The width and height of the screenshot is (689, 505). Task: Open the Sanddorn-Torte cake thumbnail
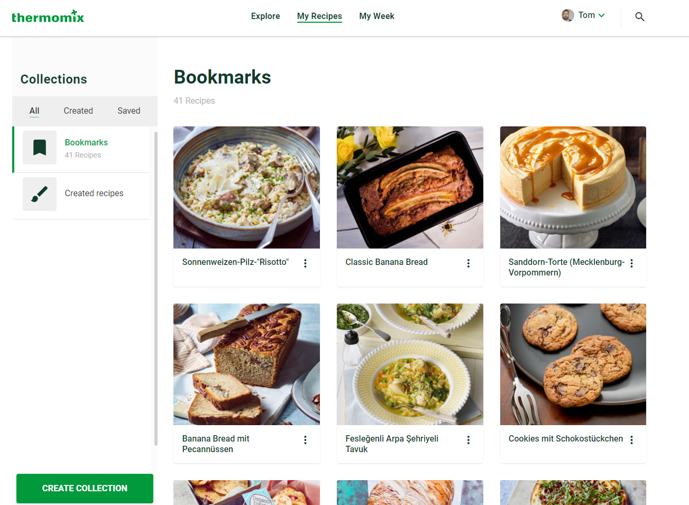point(573,187)
